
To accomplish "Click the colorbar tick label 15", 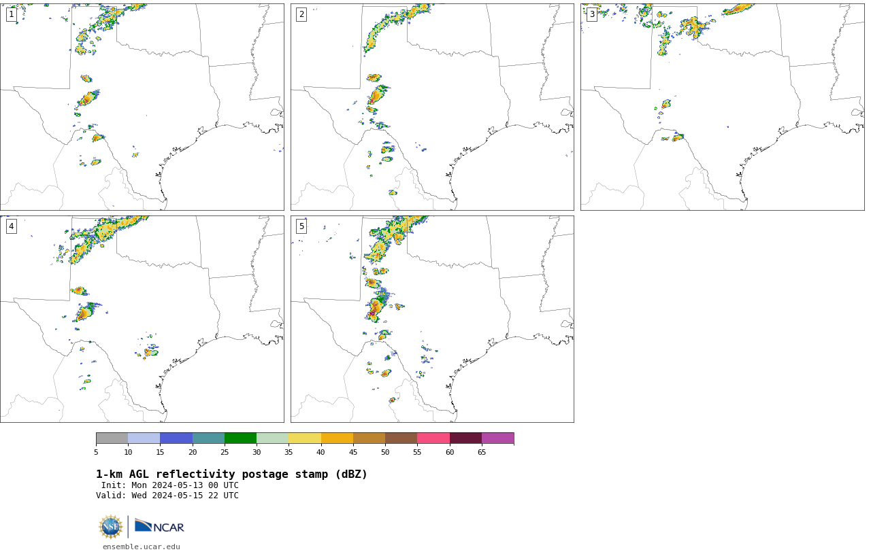I will click(160, 452).
